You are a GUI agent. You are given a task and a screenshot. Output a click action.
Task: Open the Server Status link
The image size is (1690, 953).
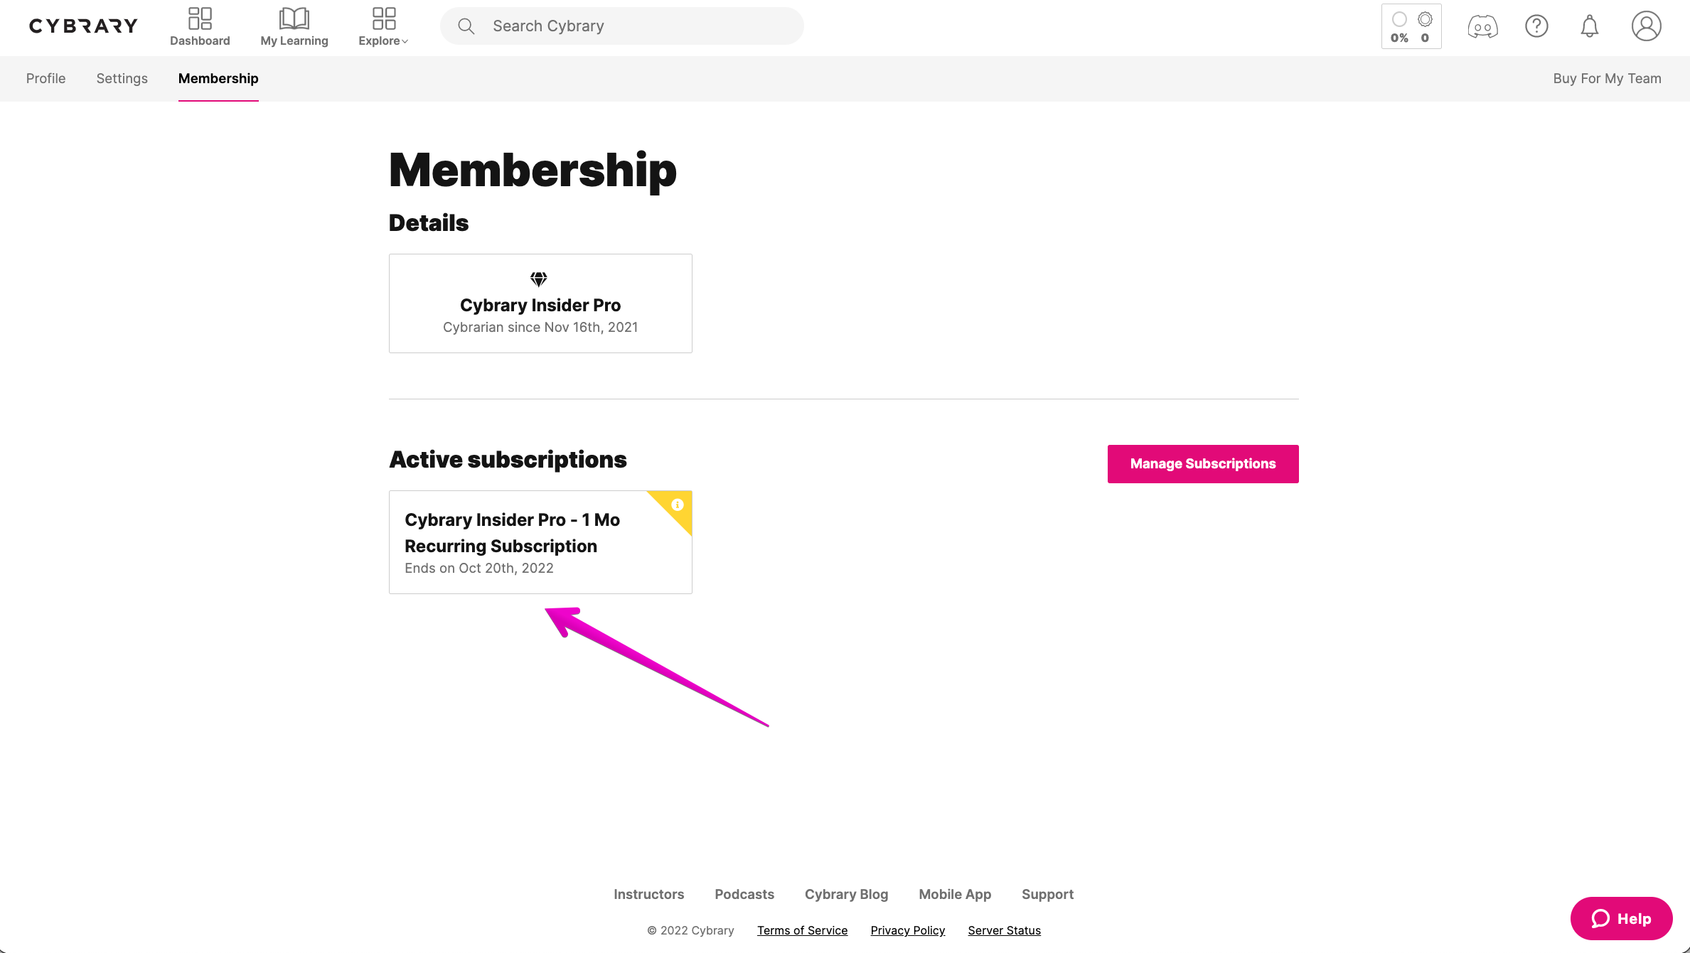(x=1004, y=930)
